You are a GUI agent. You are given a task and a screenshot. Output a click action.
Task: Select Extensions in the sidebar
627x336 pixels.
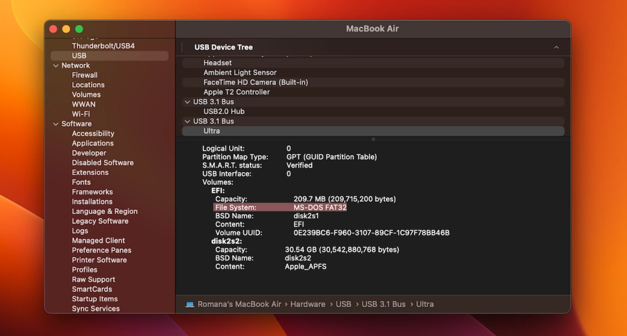(90, 173)
